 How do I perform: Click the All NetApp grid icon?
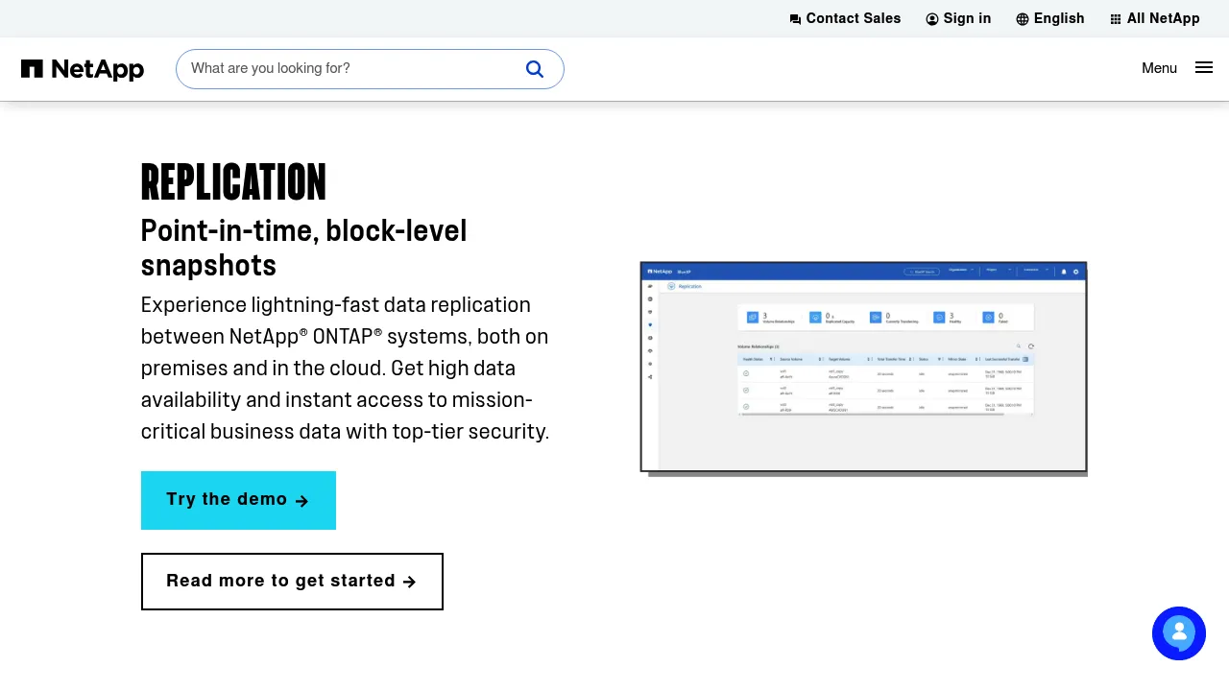tap(1116, 19)
